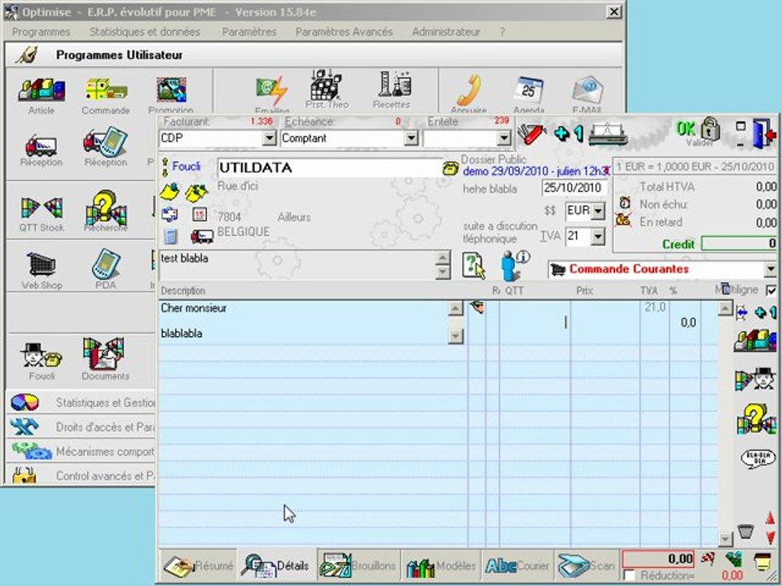Open Prst. Théo cube icon

327,85
